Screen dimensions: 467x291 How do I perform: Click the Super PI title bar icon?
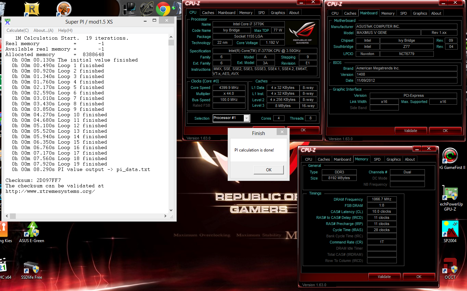(8, 22)
